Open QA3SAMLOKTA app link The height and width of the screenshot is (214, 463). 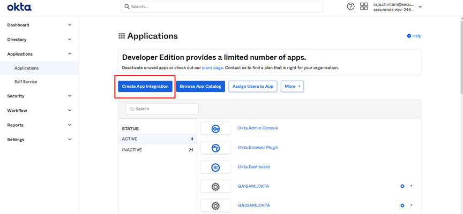point(253,205)
